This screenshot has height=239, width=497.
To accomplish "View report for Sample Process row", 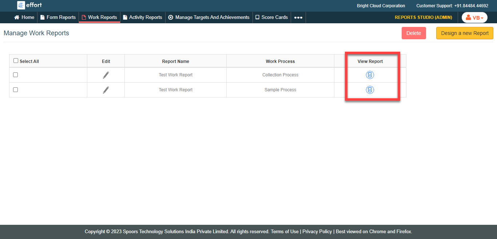I will (x=370, y=90).
